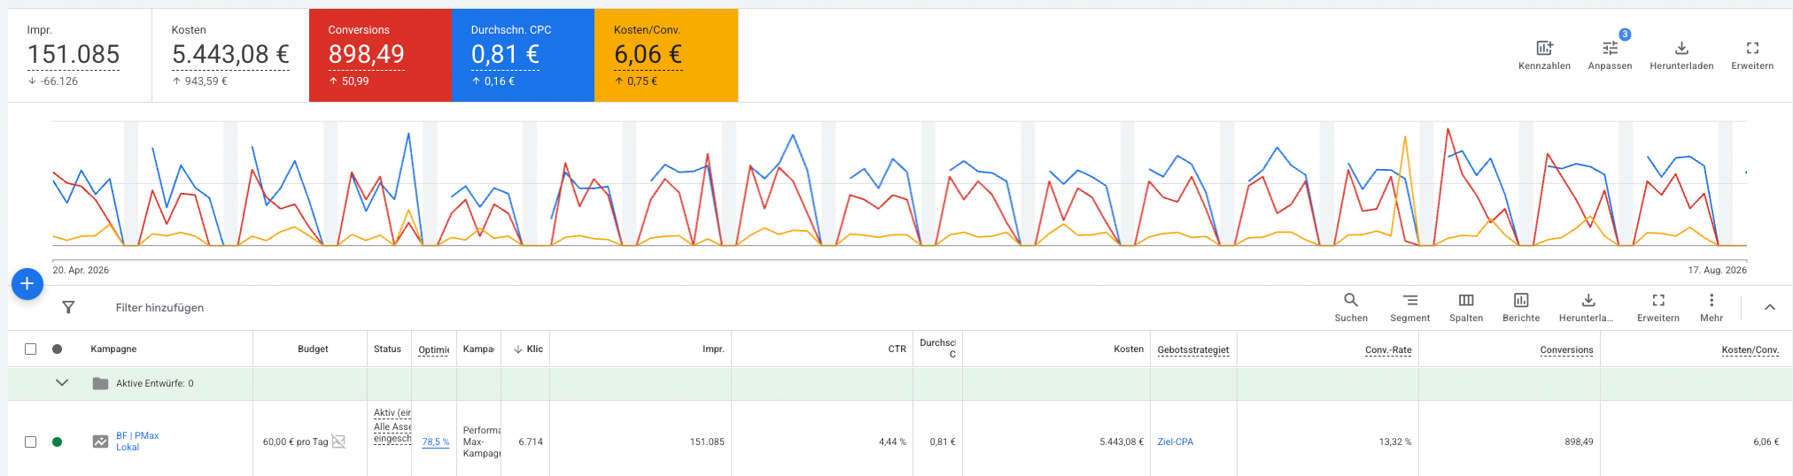Click Aktiv (eingeschränkt) status text
The width and height of the screenshot is (1793, 476).
coord(392,412)
